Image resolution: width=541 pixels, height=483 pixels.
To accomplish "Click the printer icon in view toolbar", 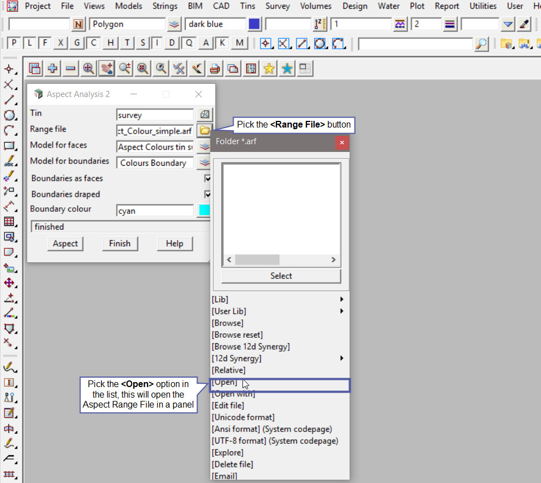I will [x=215, y=68].
